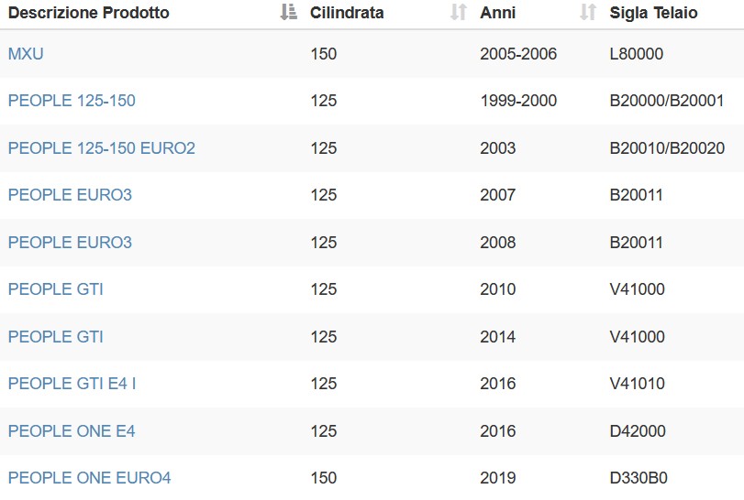
Task: Select the B20010/B20020 frame code cell
Action: click(x=667, y=147)
